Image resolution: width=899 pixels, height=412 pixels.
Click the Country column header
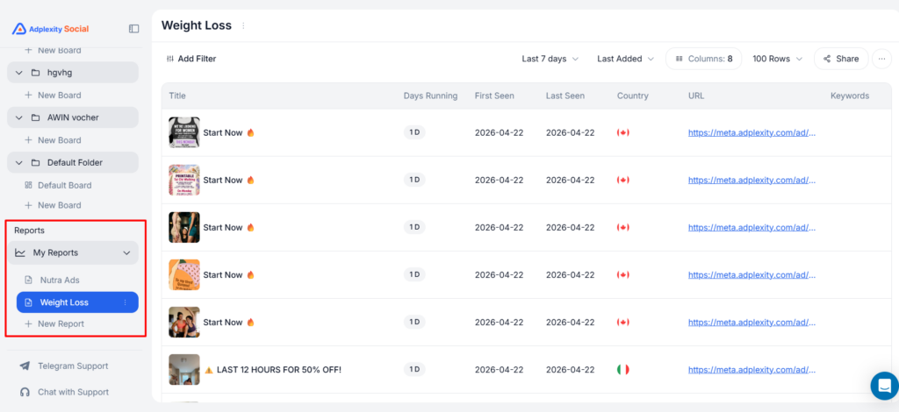click(x=632, y=96)
